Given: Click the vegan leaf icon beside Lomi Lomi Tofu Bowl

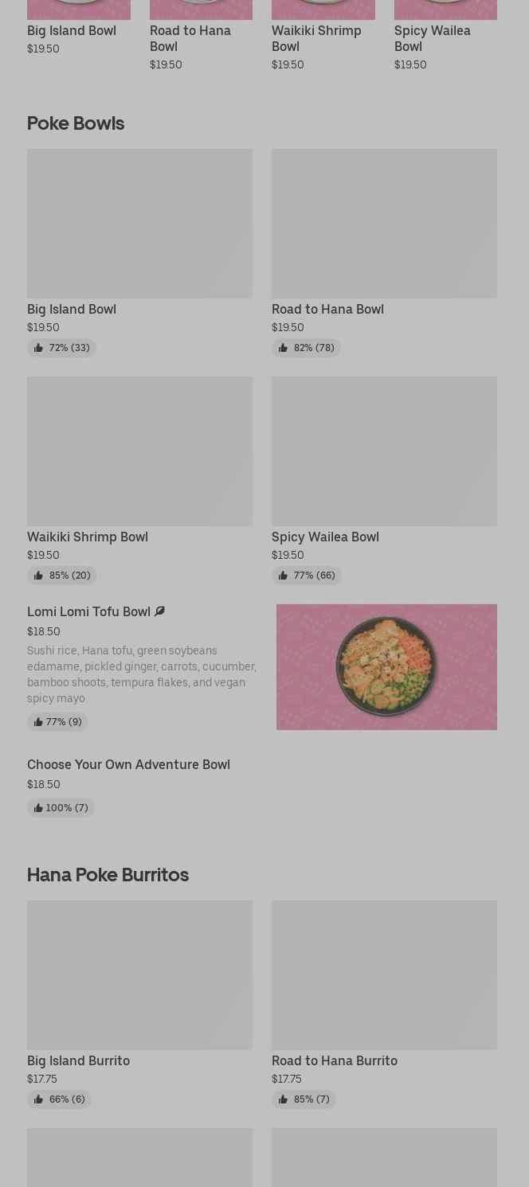Looking at the screenshot, I should click(x=159, y=611).
